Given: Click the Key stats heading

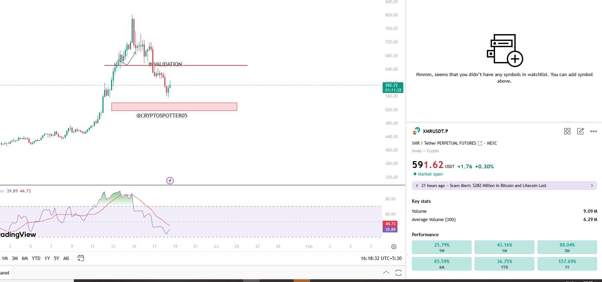Looking at the screenshot, I should [421, 201].
